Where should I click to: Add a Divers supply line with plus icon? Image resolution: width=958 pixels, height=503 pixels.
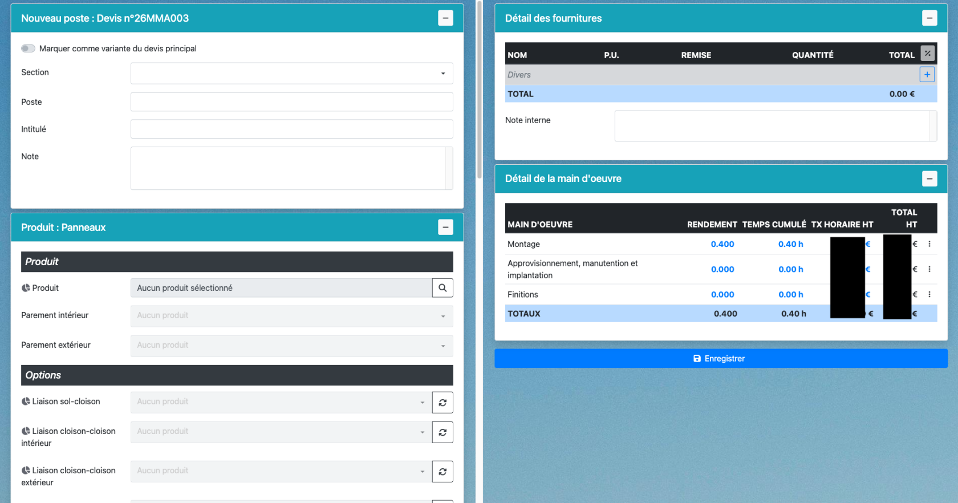[927, 74]
